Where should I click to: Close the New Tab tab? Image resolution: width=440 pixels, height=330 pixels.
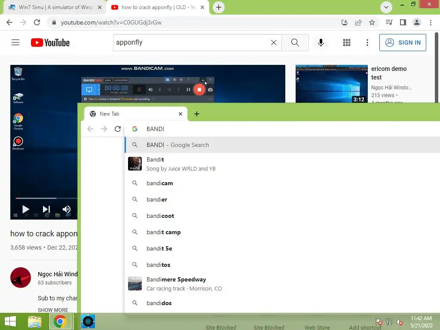(x=180, y=114)
